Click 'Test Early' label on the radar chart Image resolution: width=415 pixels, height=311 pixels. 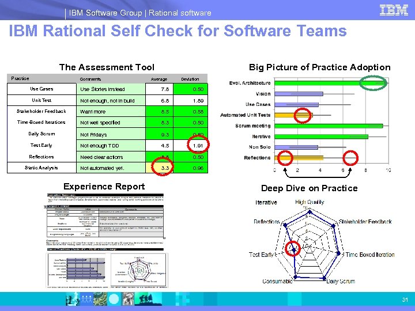(x=261, y=255)
